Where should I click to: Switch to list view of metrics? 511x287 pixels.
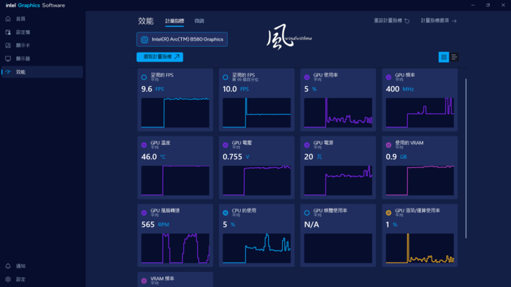[x=454, y=57]
